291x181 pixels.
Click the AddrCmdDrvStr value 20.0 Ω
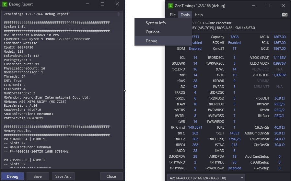pyautogui.click(x=279, y=133)
